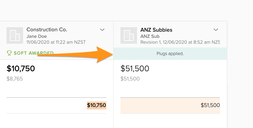Expand the Construction Co. bidder chevron menu

(x=102, y=30)
